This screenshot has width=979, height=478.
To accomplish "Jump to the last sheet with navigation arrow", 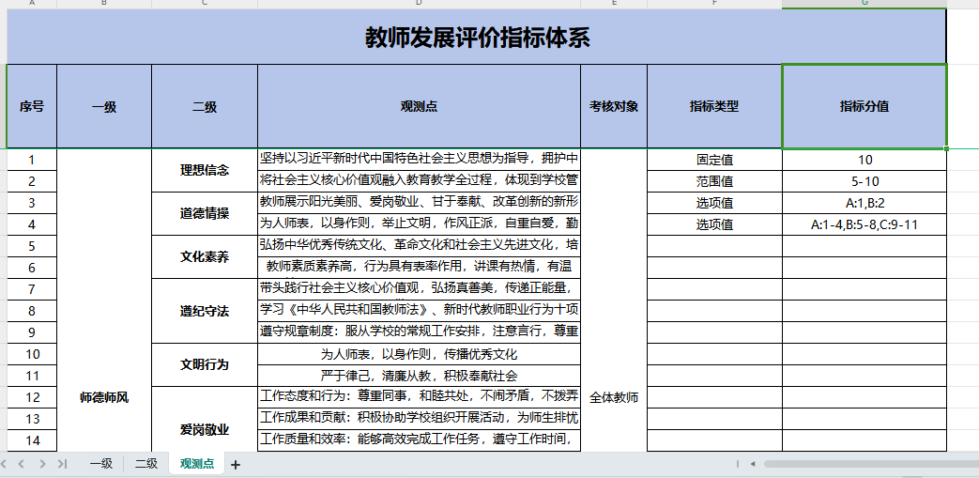I will (x=62, y=464).
